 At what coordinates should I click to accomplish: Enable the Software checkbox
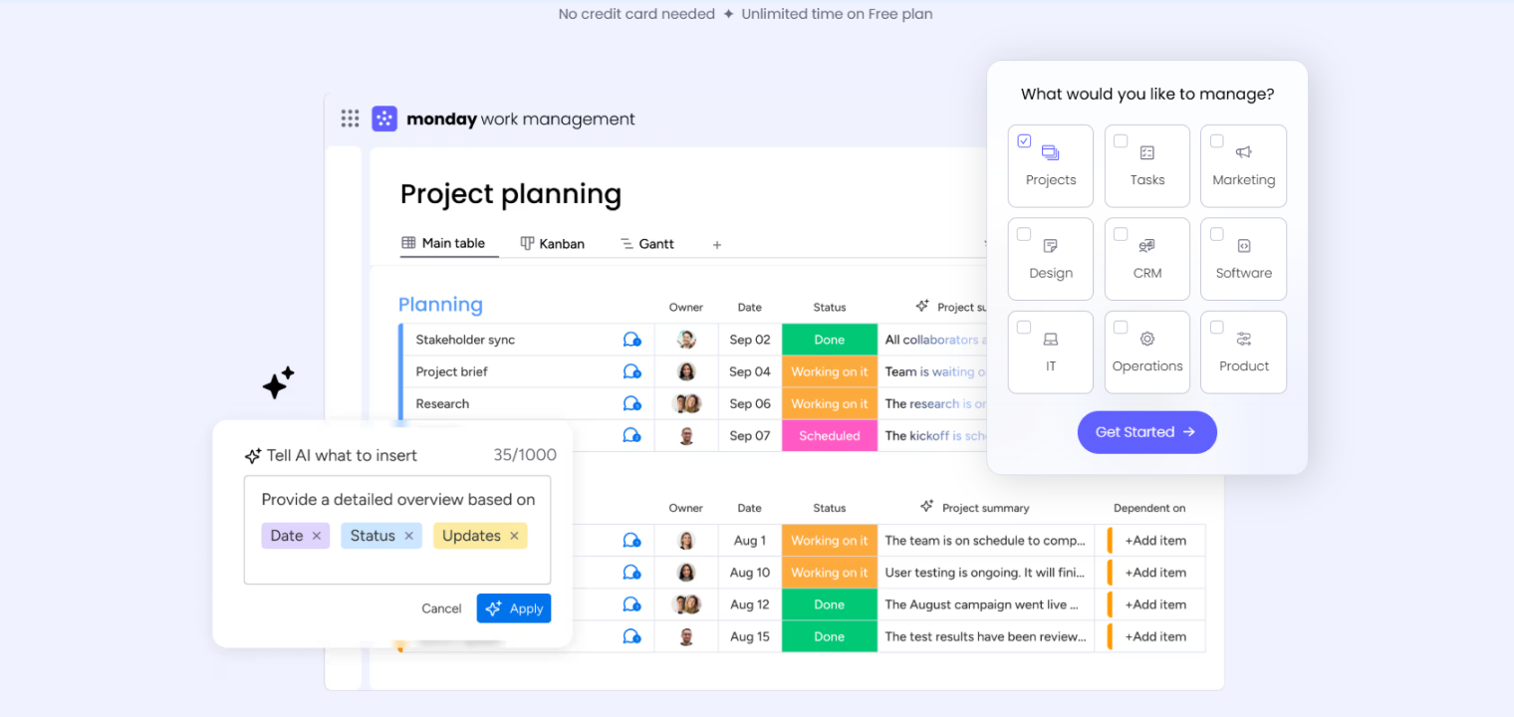[1216, 233]
